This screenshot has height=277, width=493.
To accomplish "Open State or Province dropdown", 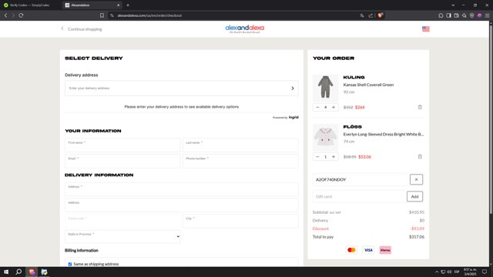I will 122,236.
